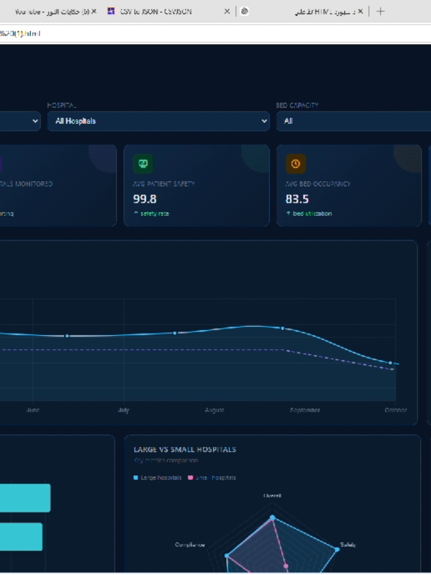Click the Safety vertex on radar chart

click(x=337, y=549)
